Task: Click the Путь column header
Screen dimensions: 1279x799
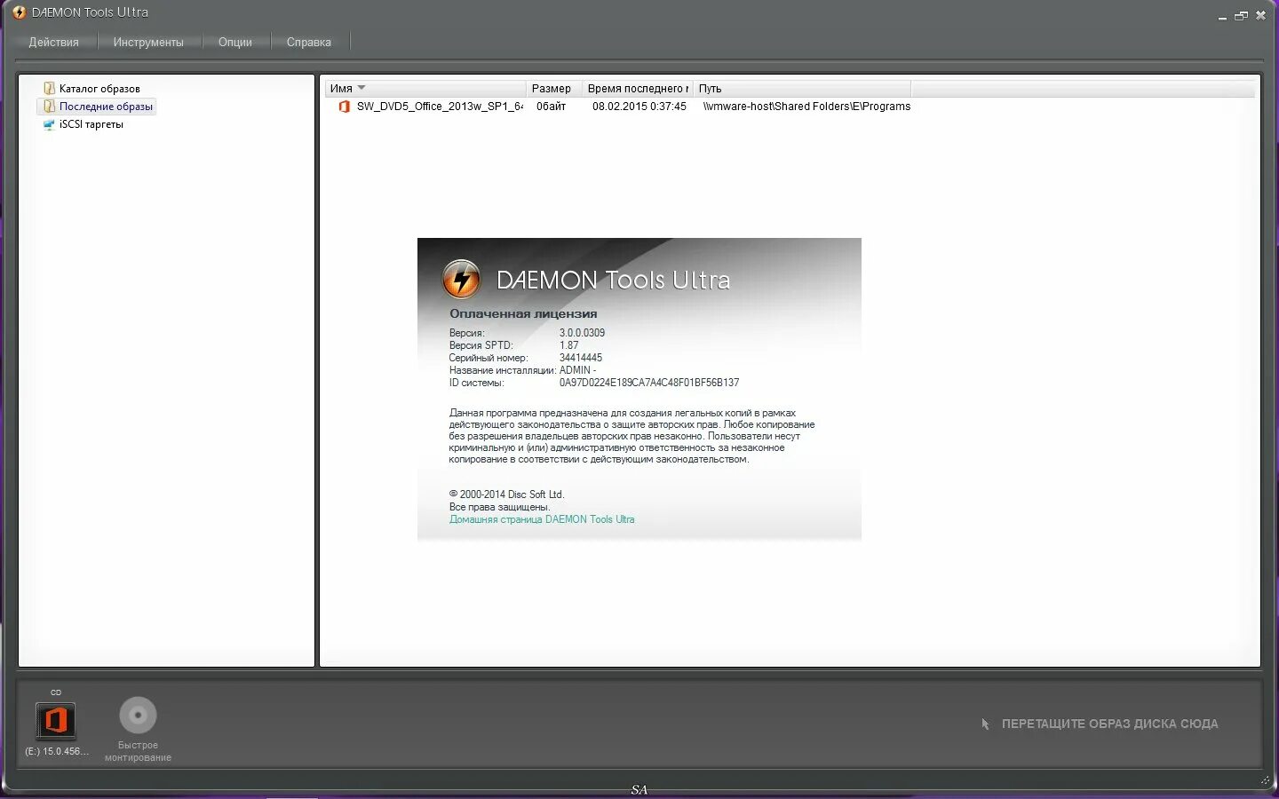Action: pos(802,89)
